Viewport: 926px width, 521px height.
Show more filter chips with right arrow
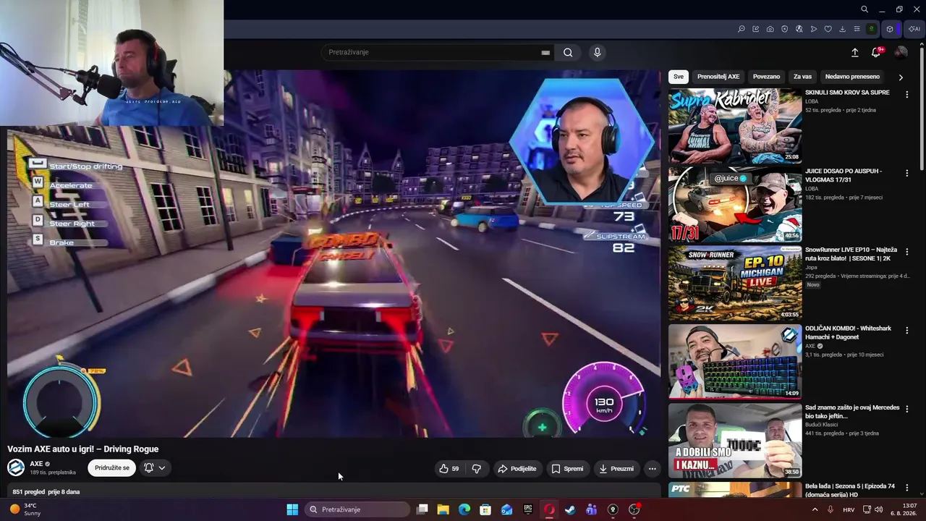pos(901,77)
